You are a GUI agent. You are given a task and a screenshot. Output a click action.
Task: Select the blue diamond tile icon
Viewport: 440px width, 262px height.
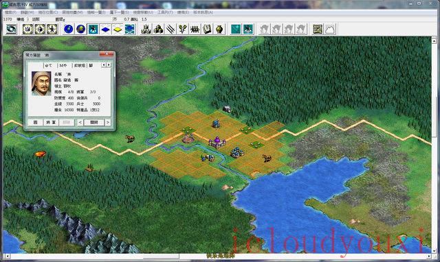point(105,29)
